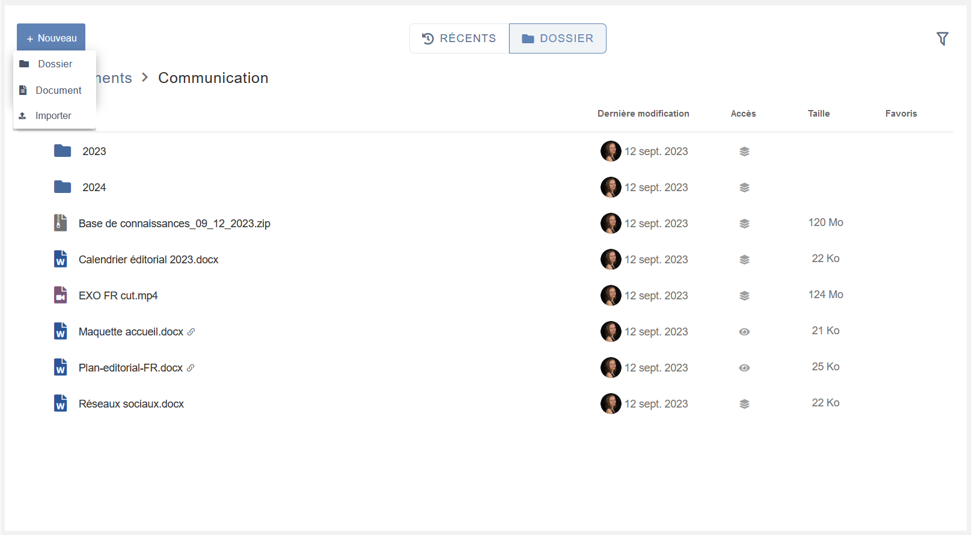Click the user avatar on the EXO FR cut.mp4 row
972x535 pixels.
(611, 296)
